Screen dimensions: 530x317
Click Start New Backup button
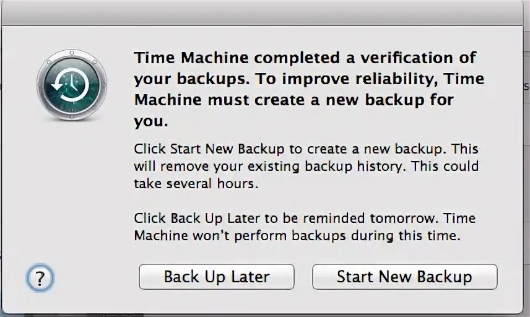tap(404, 277)
